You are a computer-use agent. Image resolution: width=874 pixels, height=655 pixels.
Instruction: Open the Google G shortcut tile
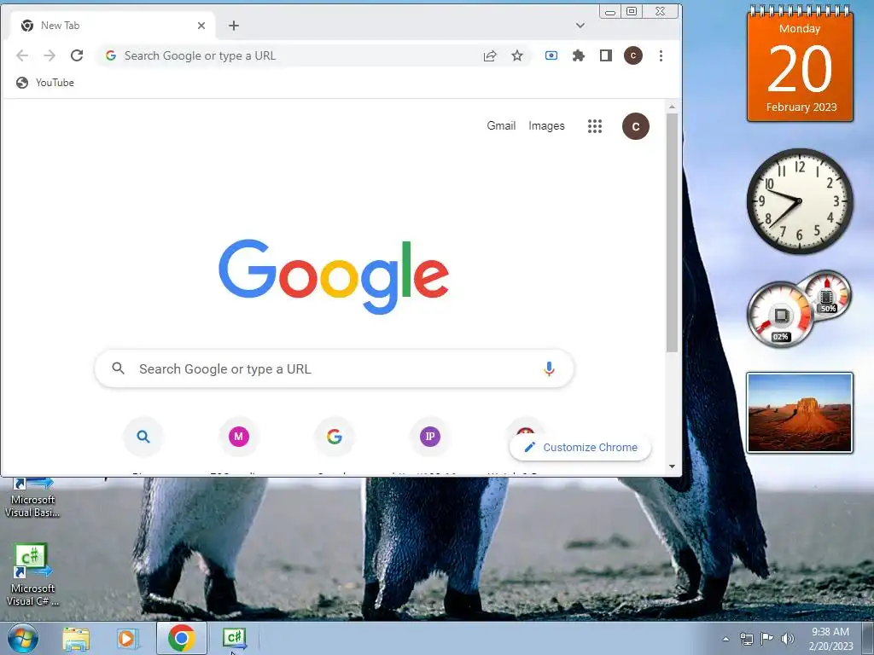click(335, 437)
